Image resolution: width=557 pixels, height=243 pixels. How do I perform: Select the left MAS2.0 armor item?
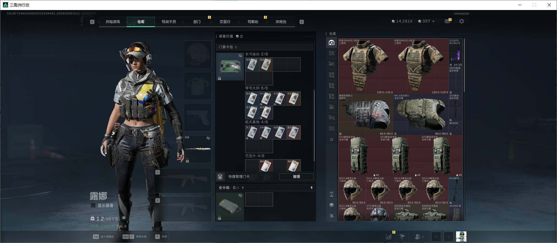pos(366,66)
